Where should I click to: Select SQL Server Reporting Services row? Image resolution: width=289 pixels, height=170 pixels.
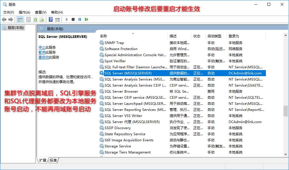[x=182, y=110]
